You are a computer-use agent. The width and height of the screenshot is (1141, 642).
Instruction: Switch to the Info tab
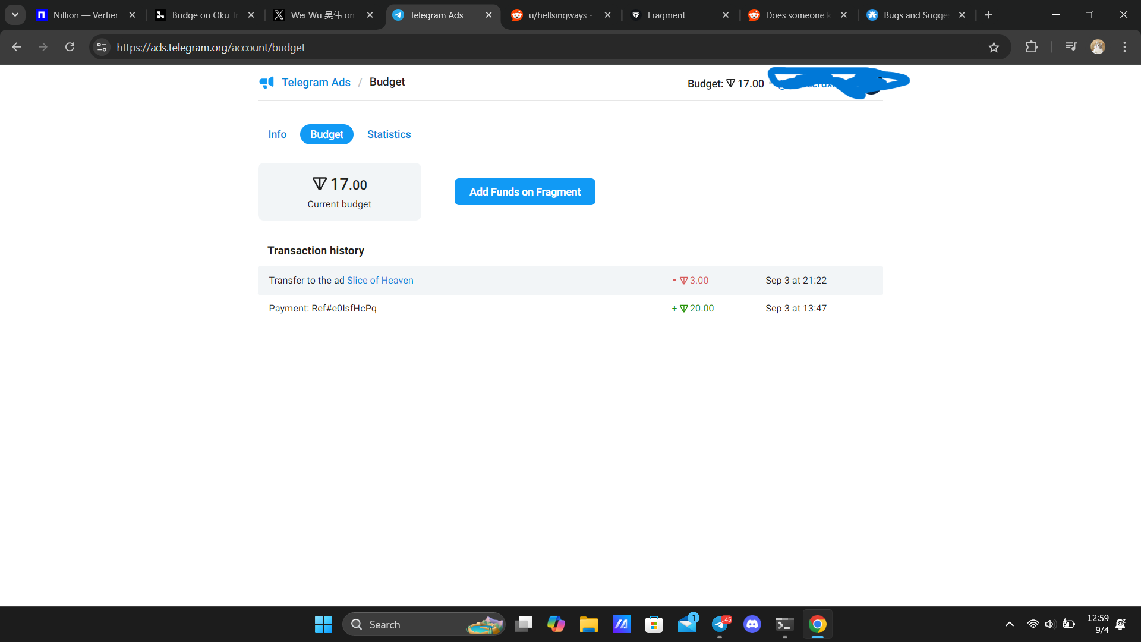[x=277, y=134]
